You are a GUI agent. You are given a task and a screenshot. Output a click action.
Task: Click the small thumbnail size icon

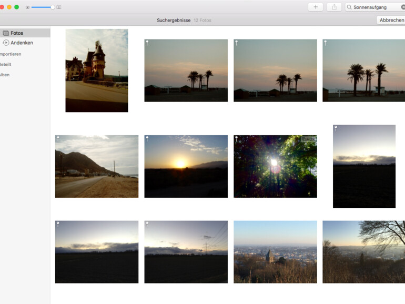click(27, 7)
